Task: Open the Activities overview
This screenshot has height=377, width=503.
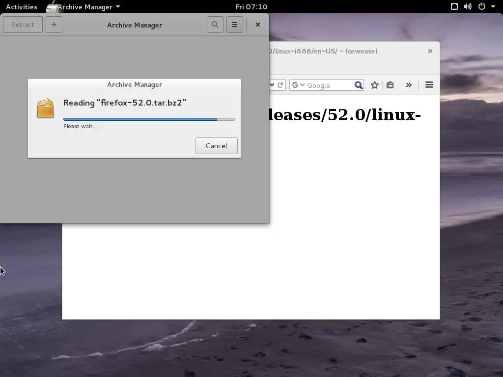Action: click(x=22, y=7)
